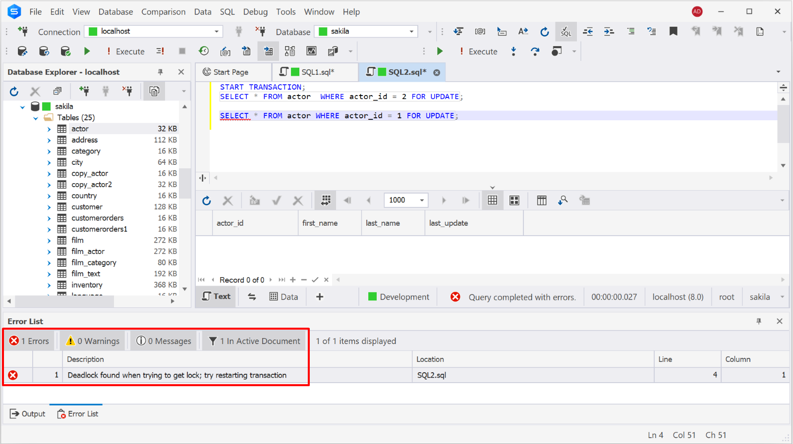793x444 pixels.
Task: Click the Find search icon in grid toolbar
Action: [563, 200]
